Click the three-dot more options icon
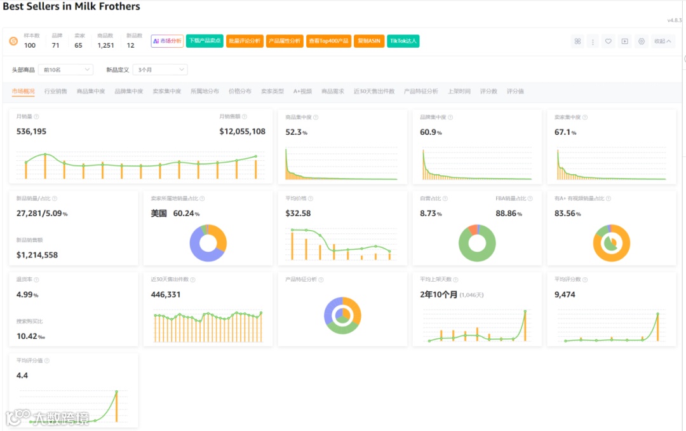This screenshot has height=431, width=686. (593, 41)
